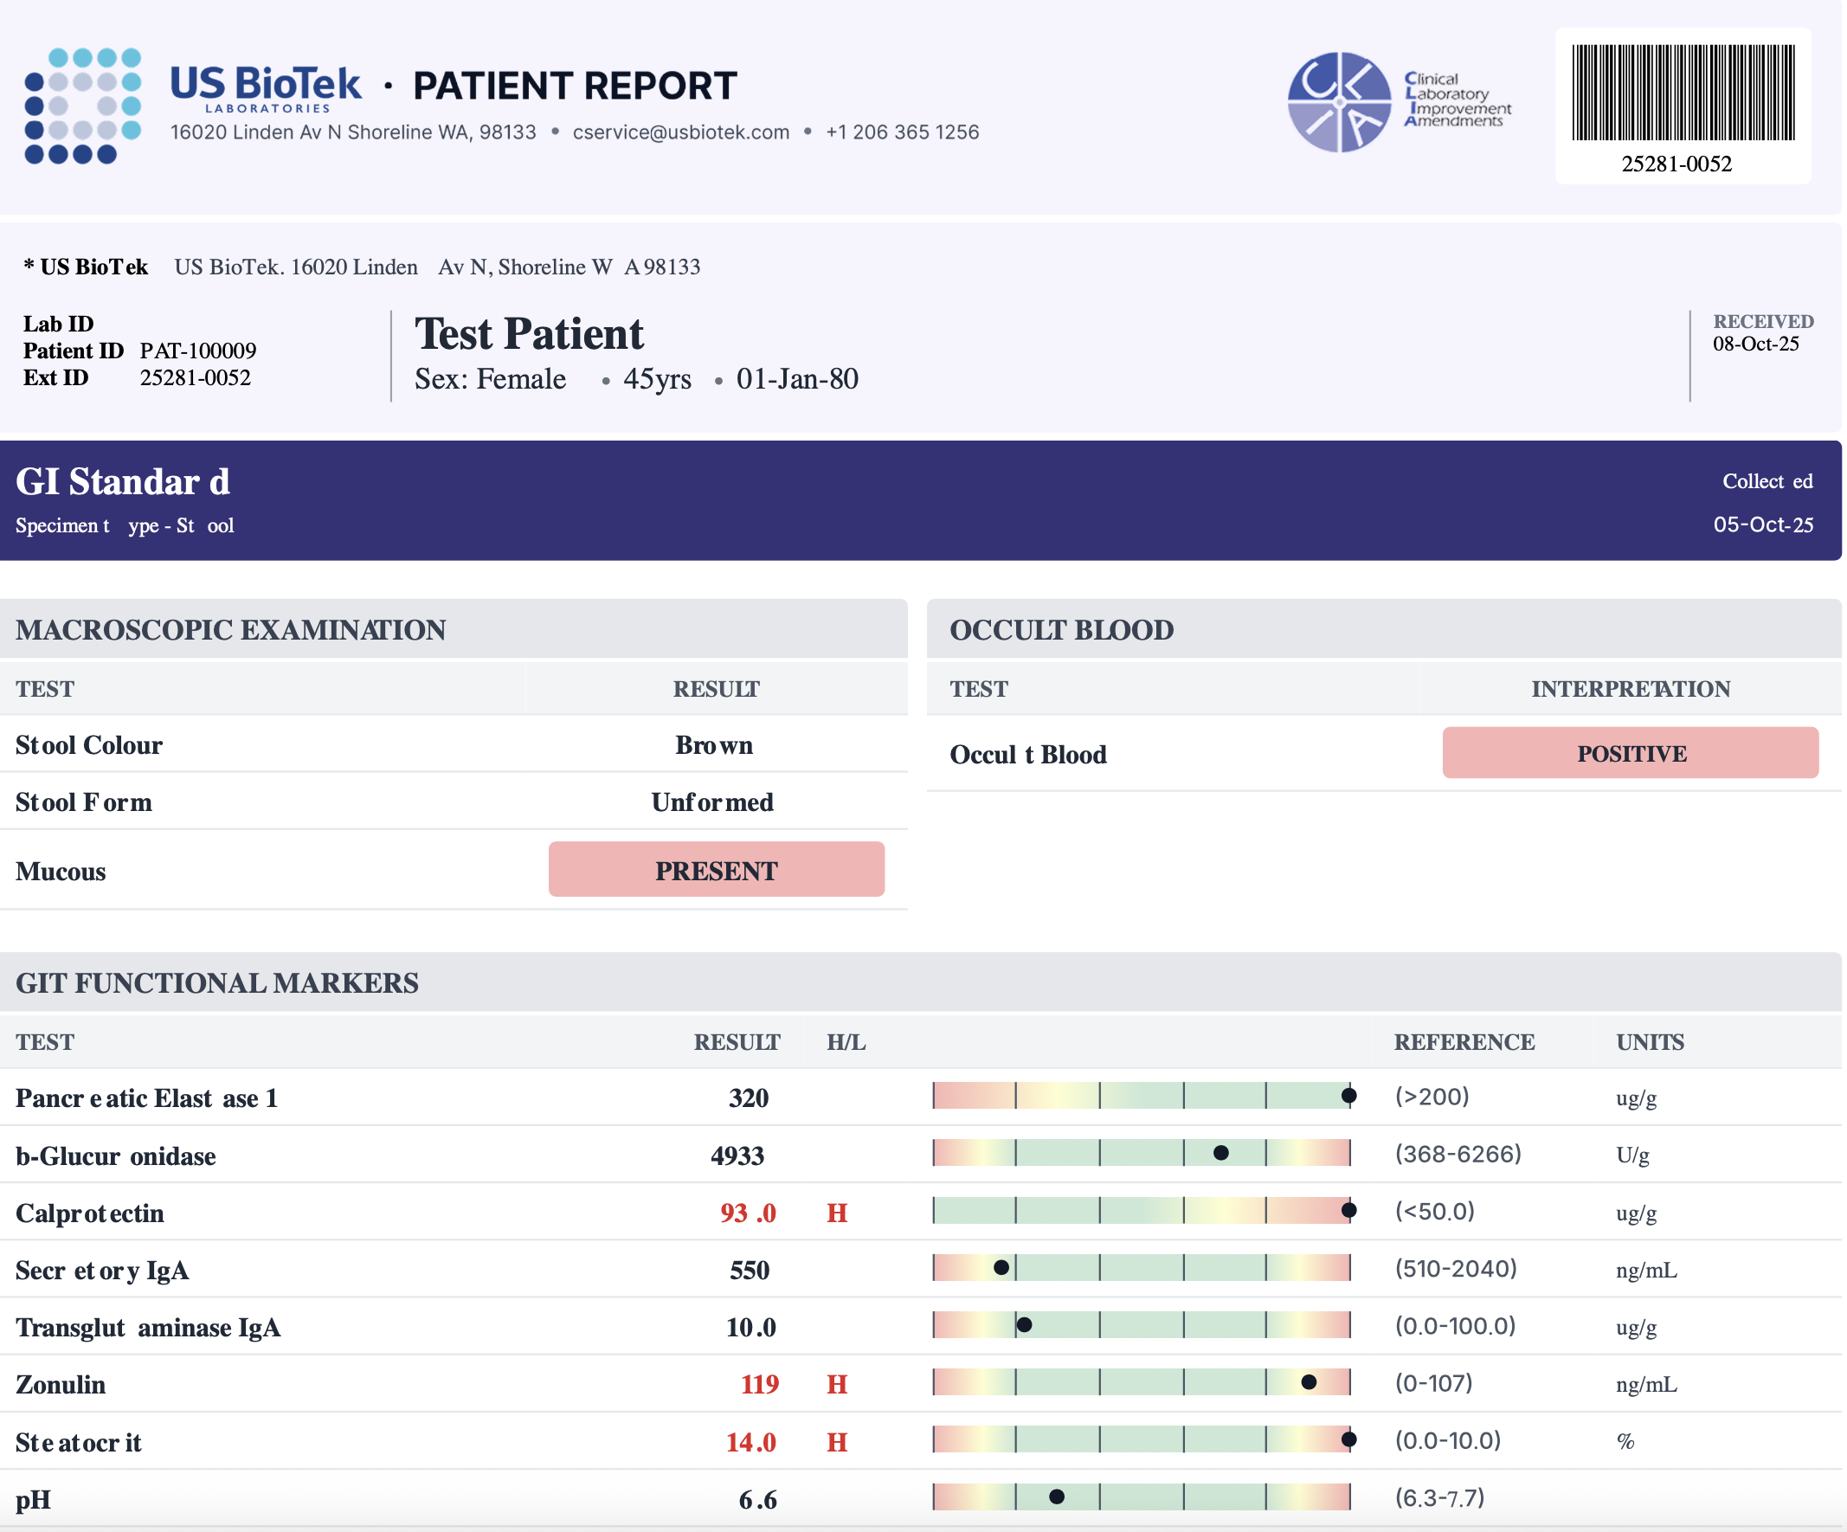This screenshot has width=1847, height=1532.
Task: Click the H flag on Zonulin row
Action: [837, 1384]
